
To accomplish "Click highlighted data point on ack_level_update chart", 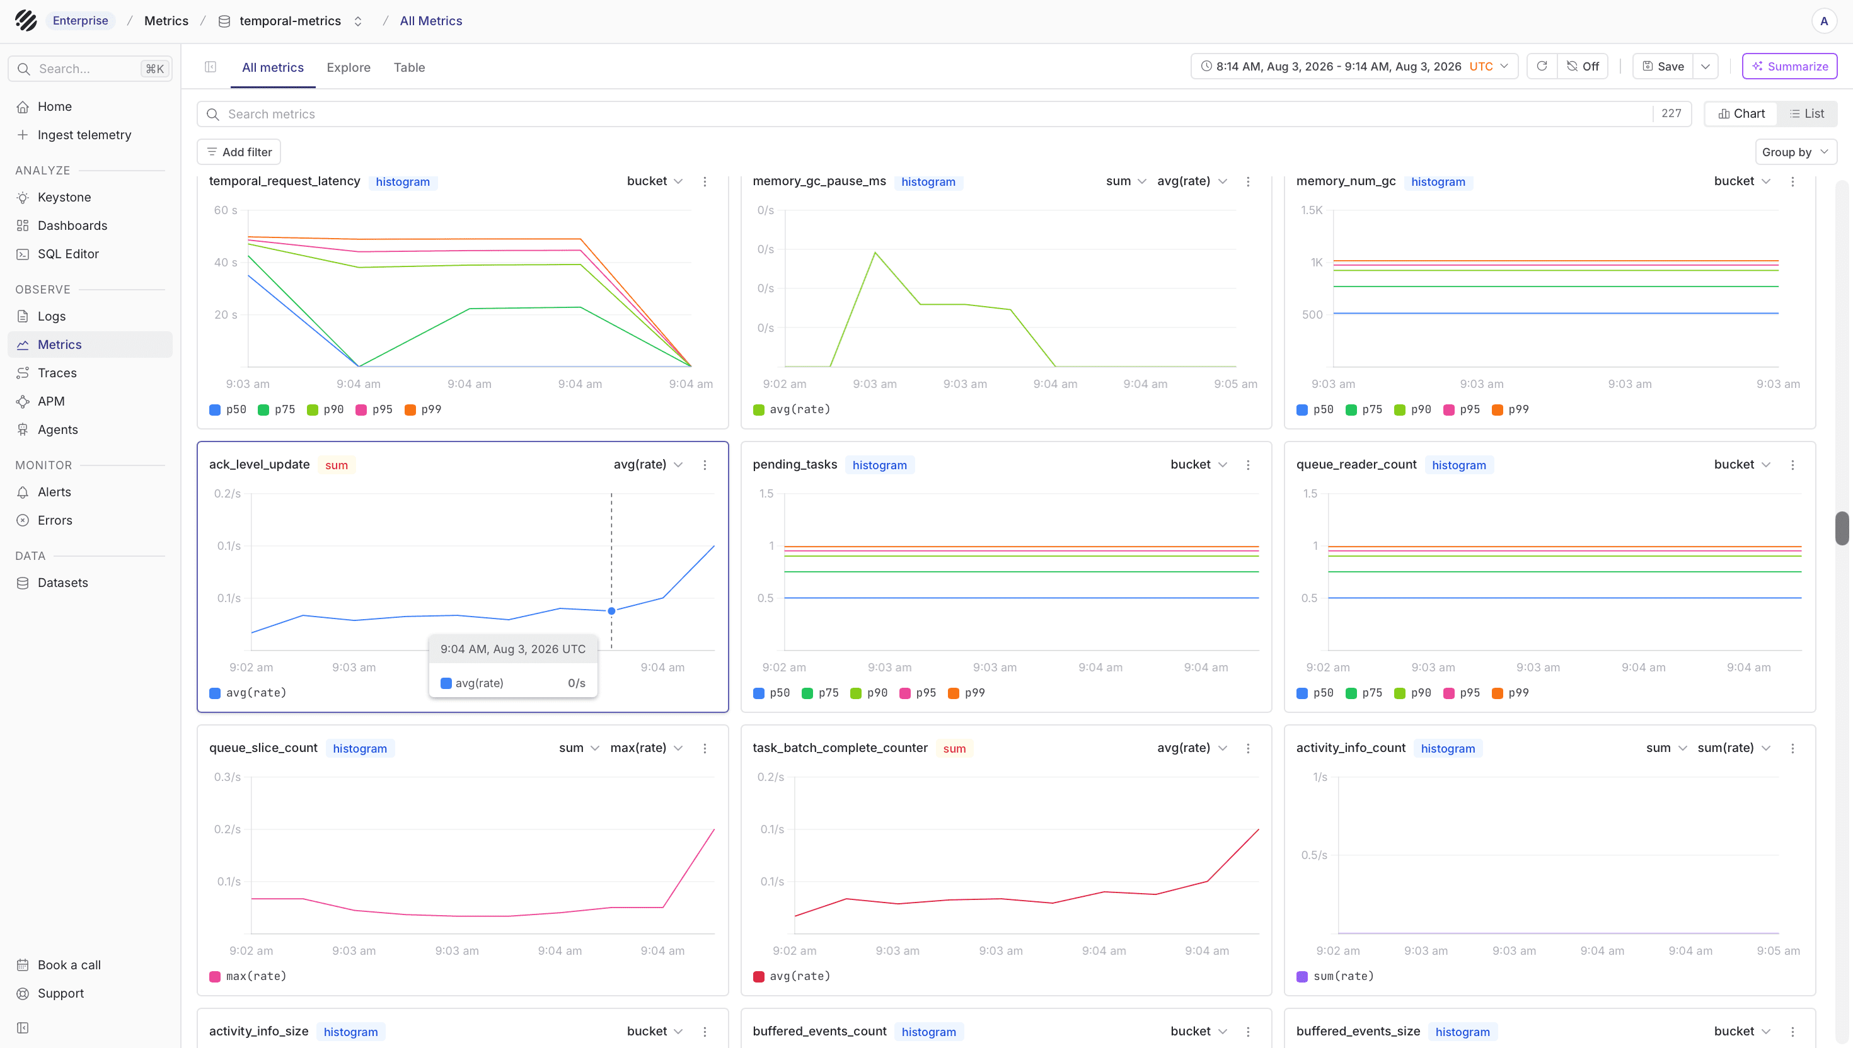I will point(611,611).
